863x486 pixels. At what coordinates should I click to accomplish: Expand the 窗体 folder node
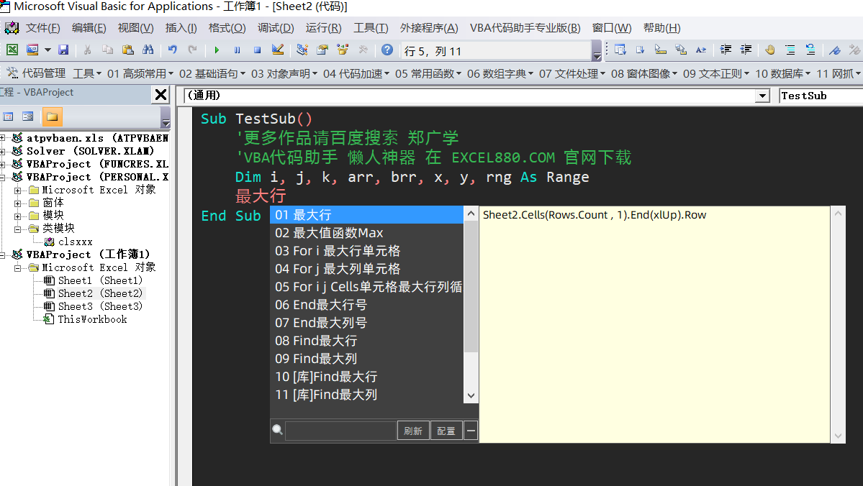click(x=17, y=203)
